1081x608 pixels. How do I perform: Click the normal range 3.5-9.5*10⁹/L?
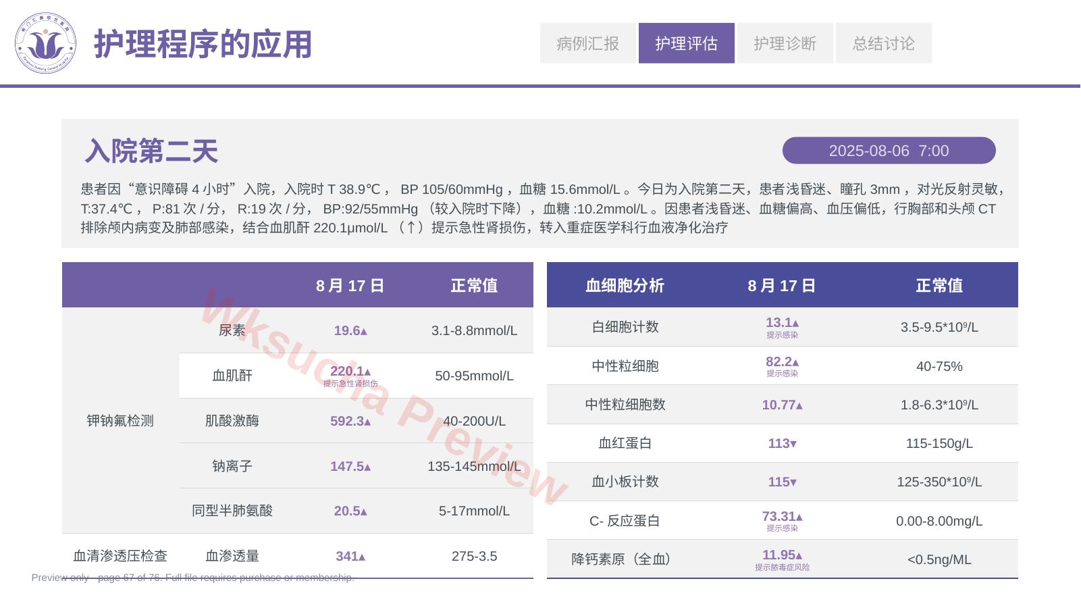pos(939,327)
